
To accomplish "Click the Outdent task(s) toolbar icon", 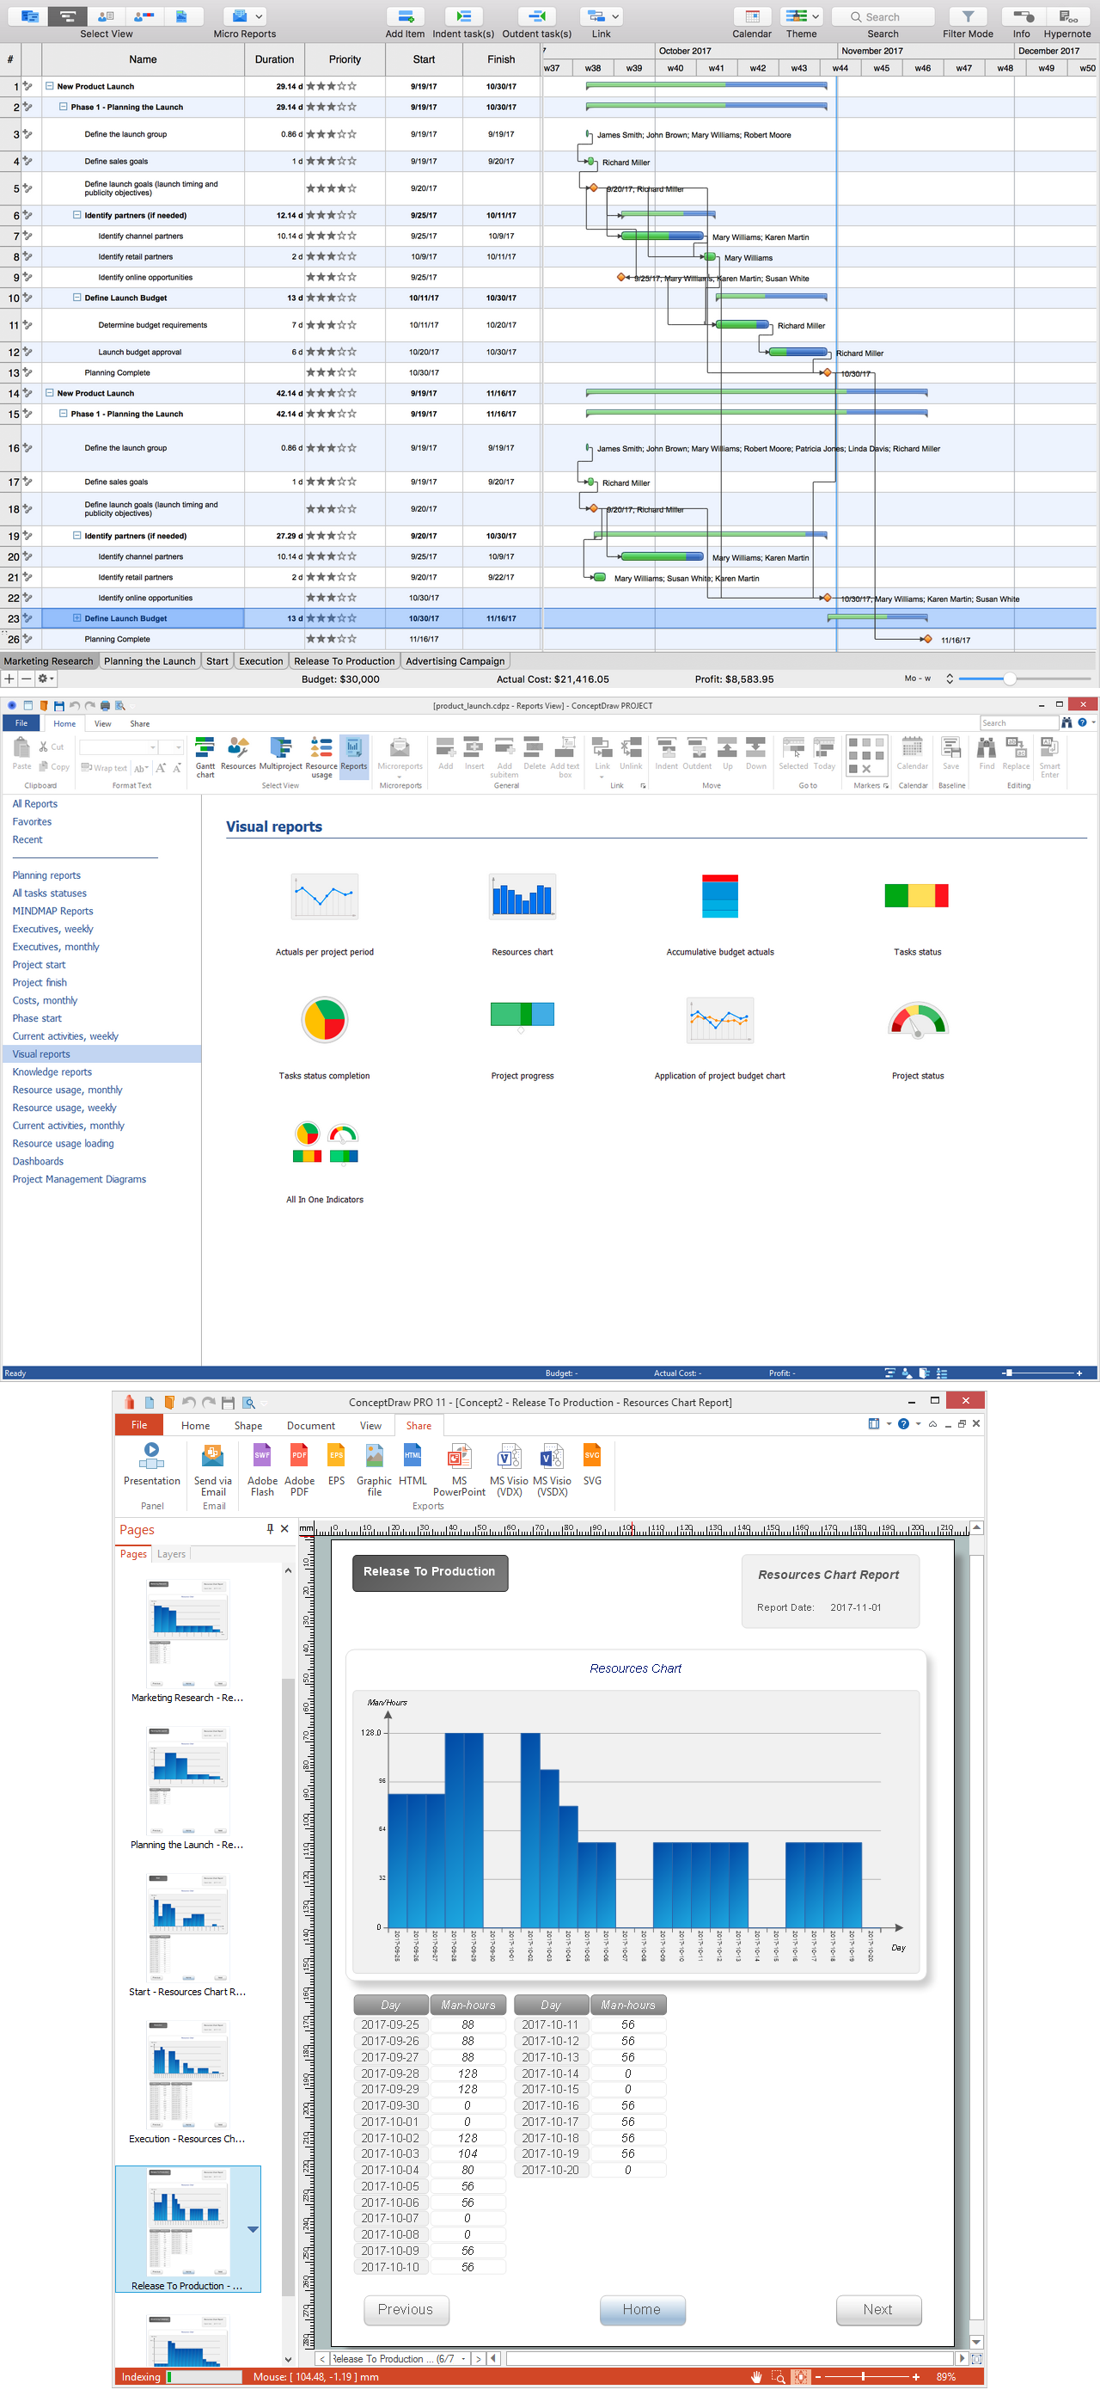I will 536,17.
